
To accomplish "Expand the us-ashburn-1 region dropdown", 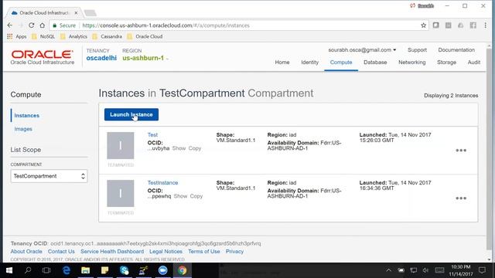I will pyautogui.click(x=145, y=58).
